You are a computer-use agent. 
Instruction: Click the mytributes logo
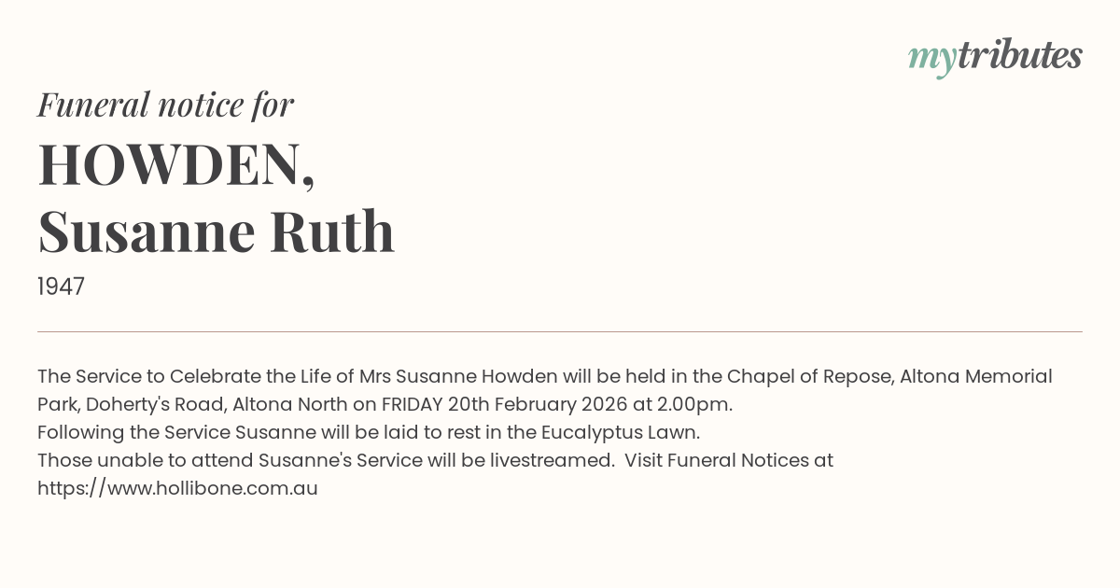coord(995,57)
